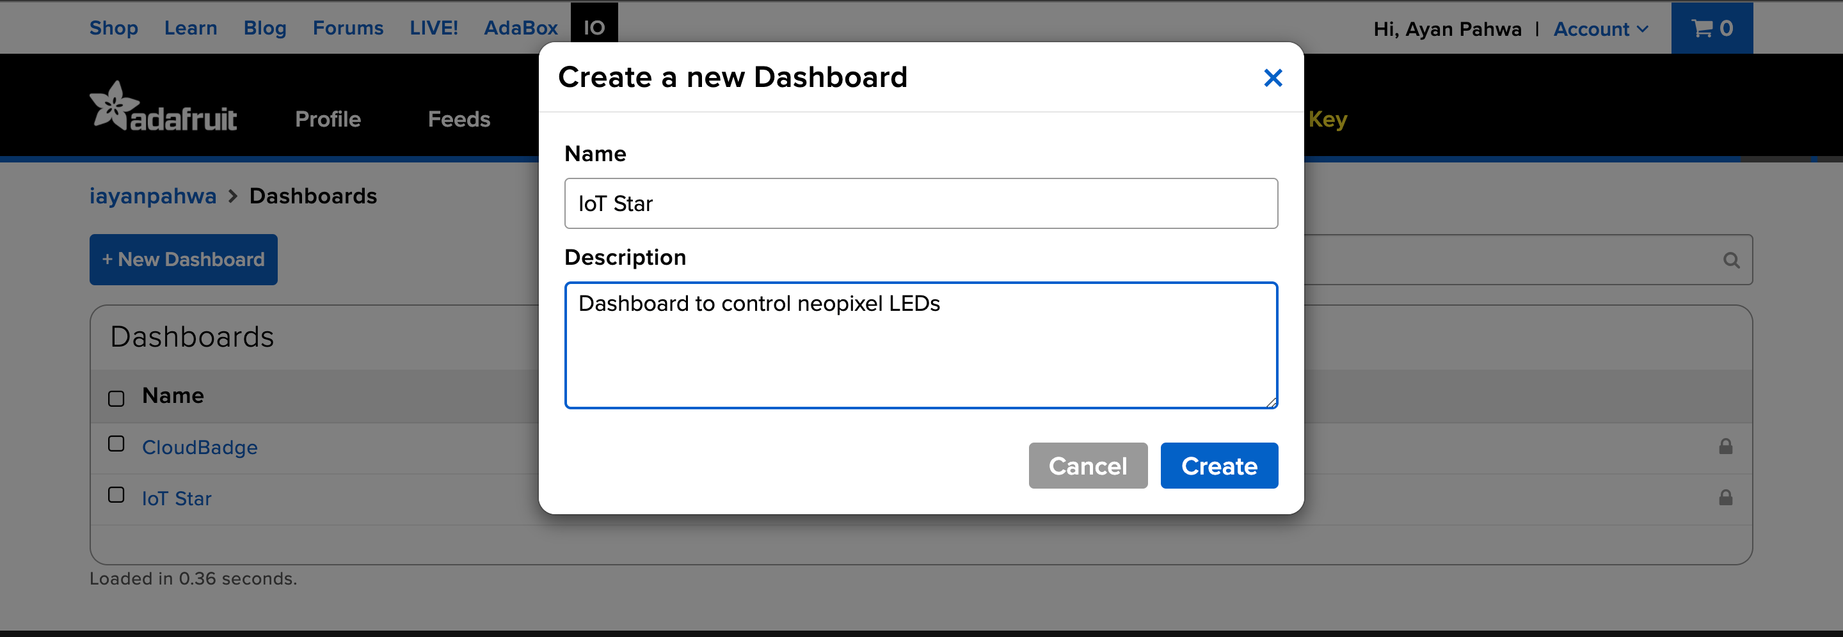Close the Create a new Dashboard dialog

pos(1273,78)
